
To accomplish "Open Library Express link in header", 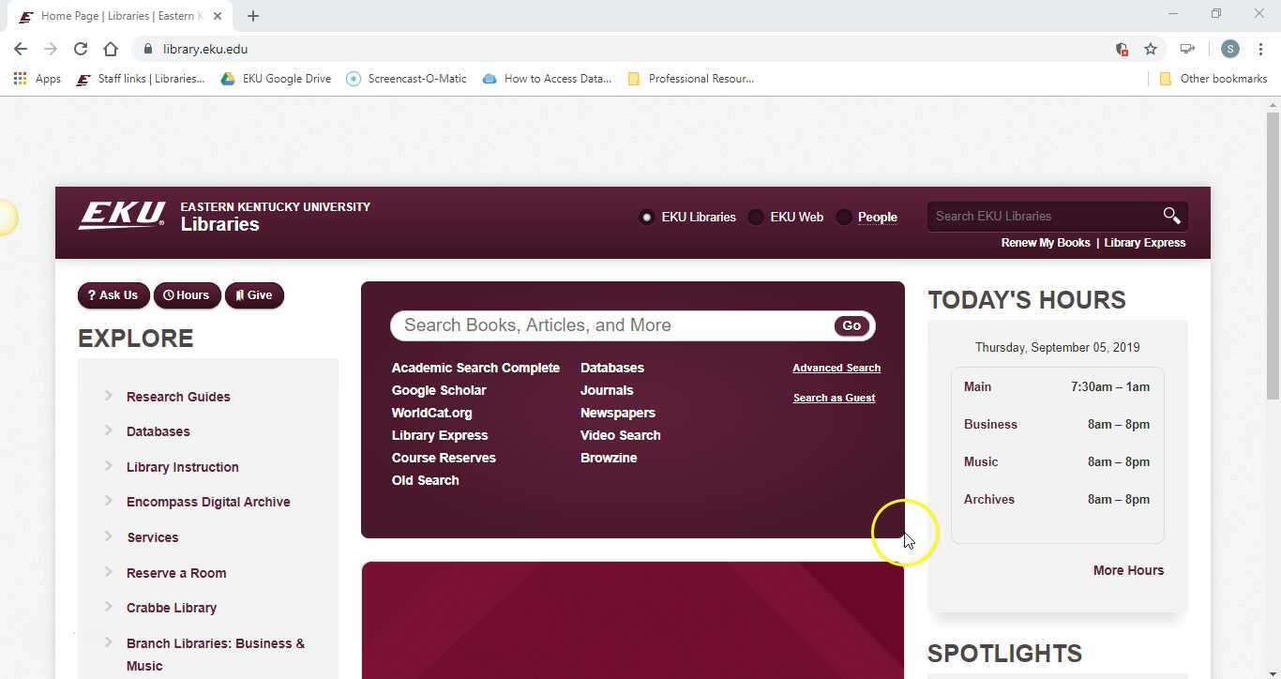I will (1145, 243).
